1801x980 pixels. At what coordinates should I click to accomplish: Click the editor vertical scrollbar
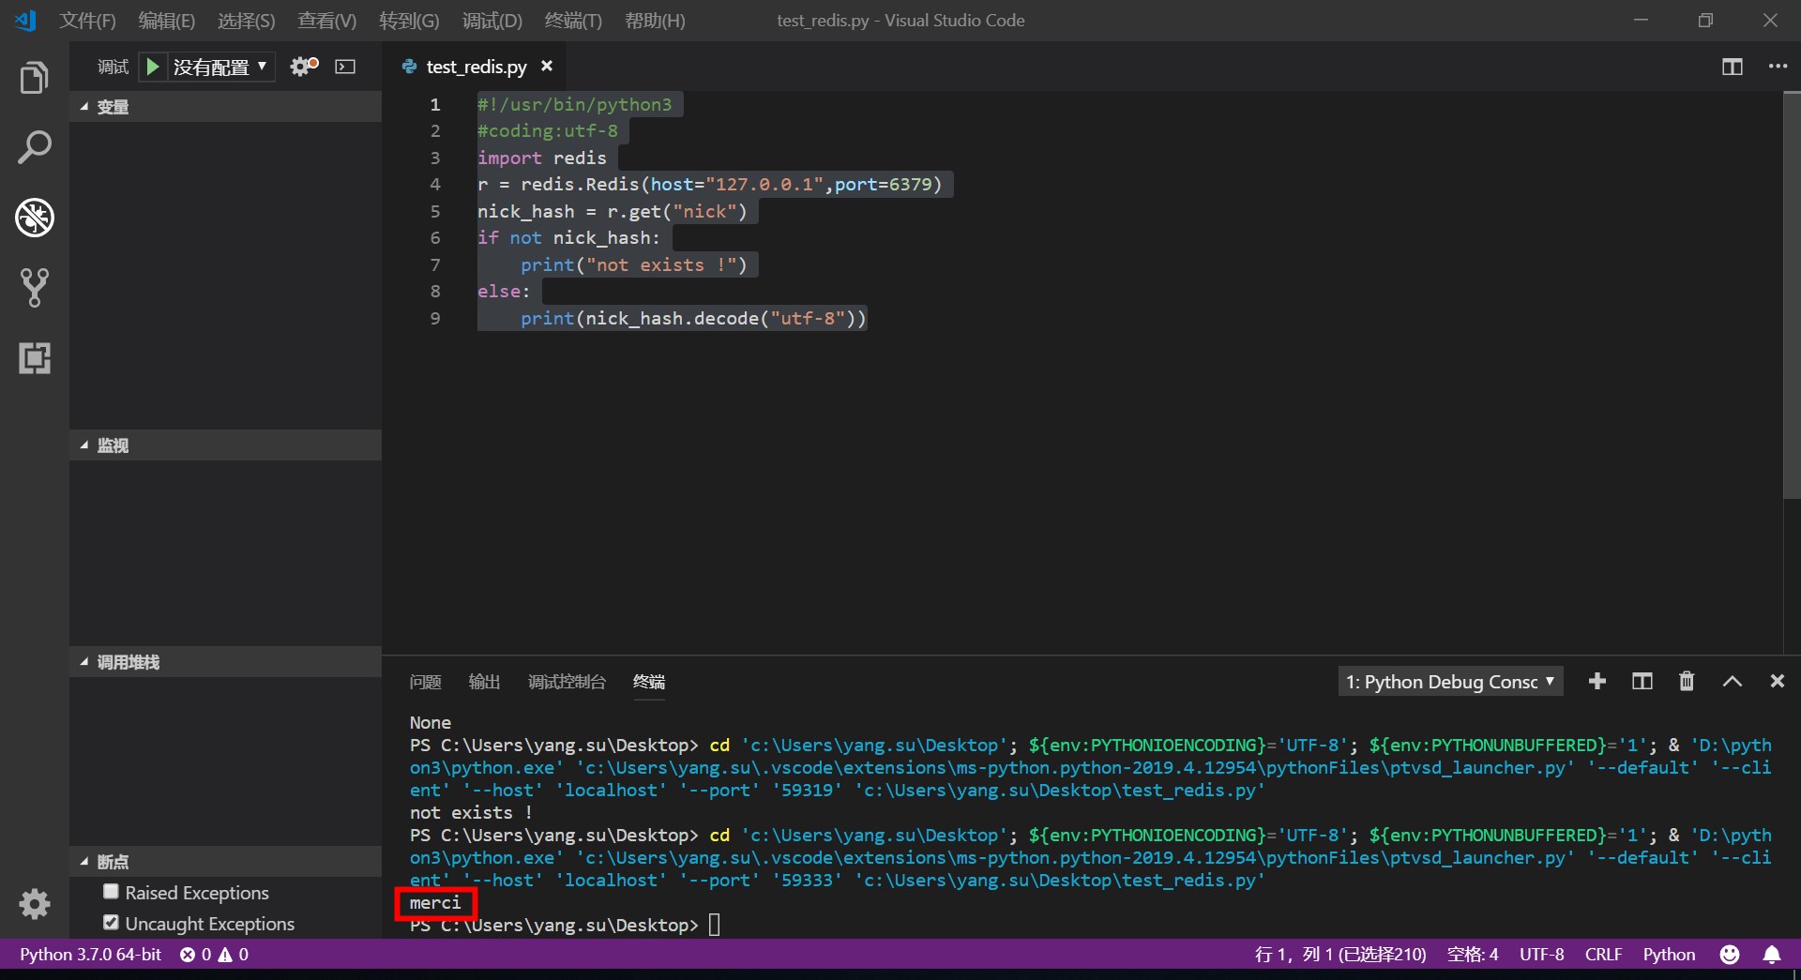click(1792, 295)
